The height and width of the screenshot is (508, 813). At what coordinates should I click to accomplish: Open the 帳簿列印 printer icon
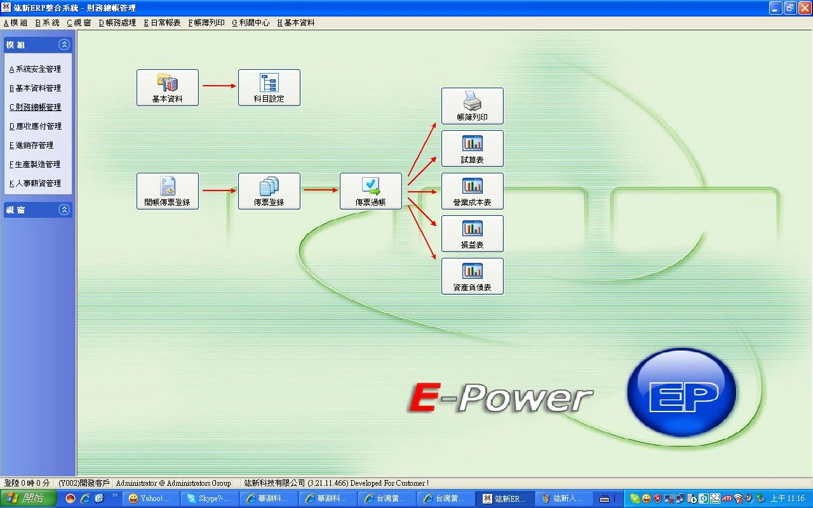pos(473,106)
